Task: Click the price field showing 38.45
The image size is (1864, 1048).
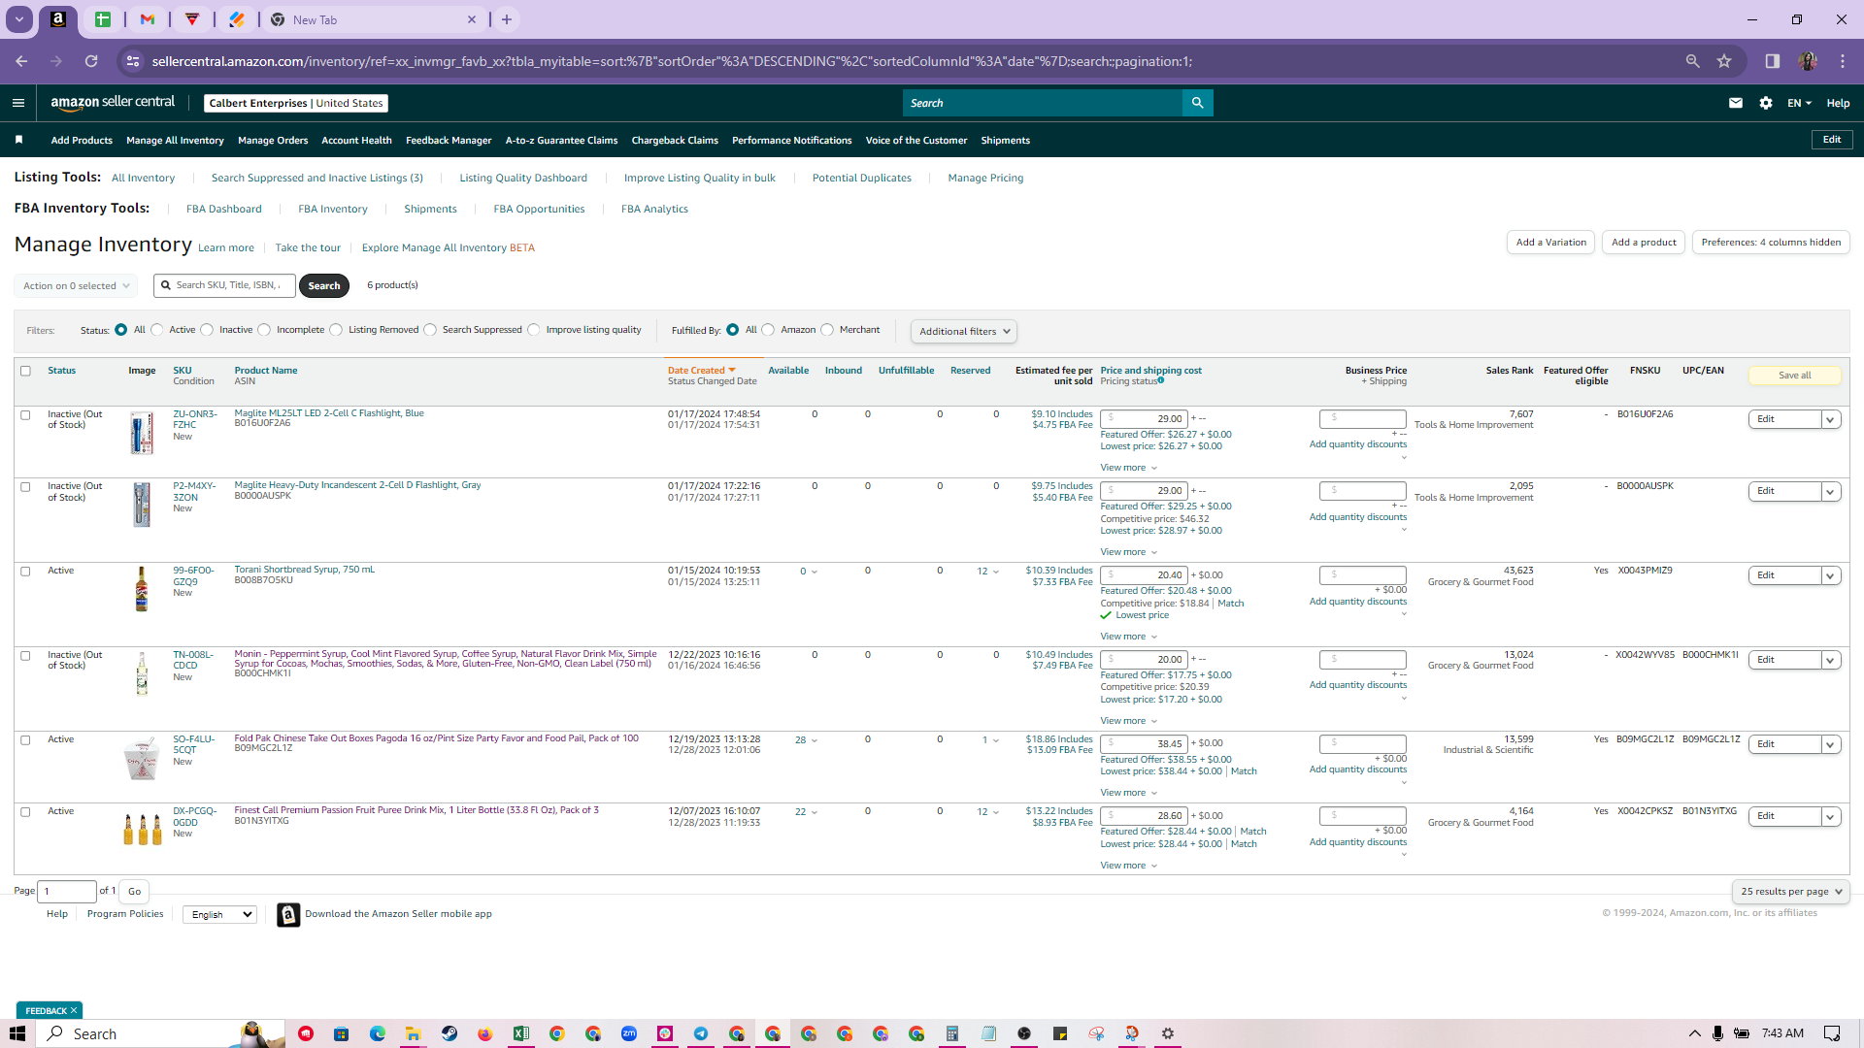Action: 1144,744
